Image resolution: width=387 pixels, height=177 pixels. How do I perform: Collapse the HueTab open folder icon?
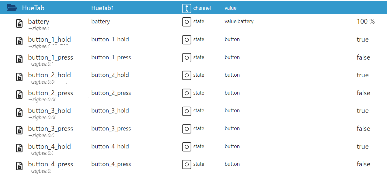click(x=12, y=8)
